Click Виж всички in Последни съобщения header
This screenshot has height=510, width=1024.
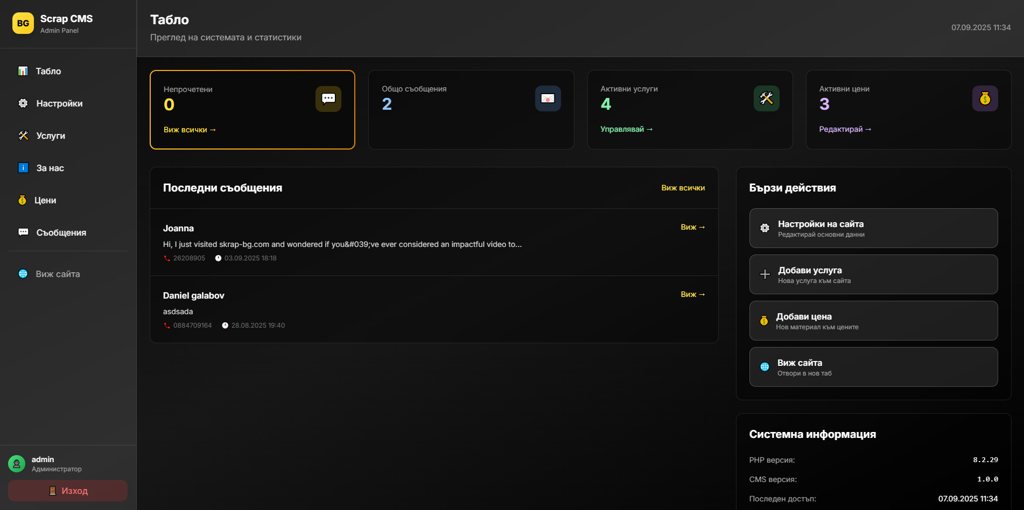[683, 188]
